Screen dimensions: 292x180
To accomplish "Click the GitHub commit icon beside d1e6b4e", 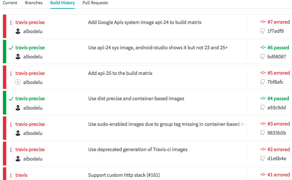I will 263,159.
